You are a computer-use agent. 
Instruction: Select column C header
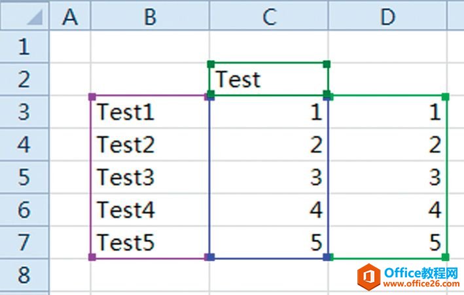pyautogui.click(x=269, y=16)
